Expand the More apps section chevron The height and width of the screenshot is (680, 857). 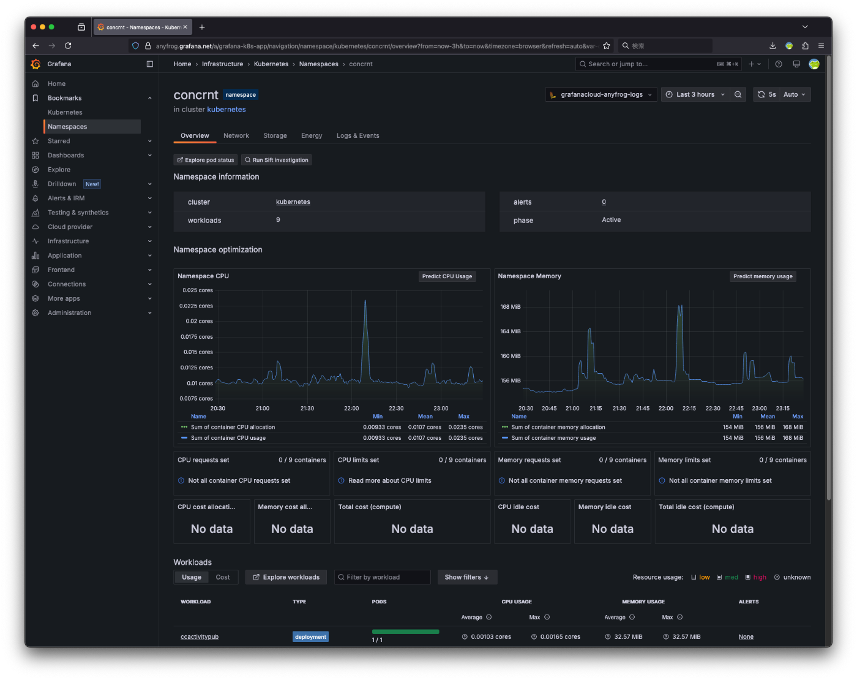pos(150,298)
